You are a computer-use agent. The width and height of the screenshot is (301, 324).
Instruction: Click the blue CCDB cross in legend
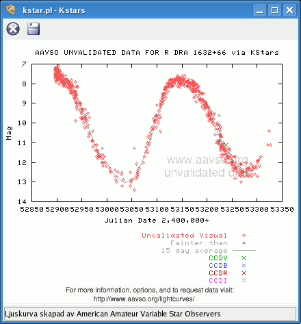[244, 266]
